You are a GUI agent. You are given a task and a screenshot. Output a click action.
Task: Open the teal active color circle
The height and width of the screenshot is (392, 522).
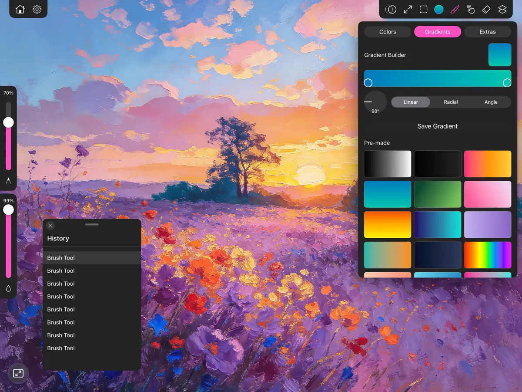[439, 9]
